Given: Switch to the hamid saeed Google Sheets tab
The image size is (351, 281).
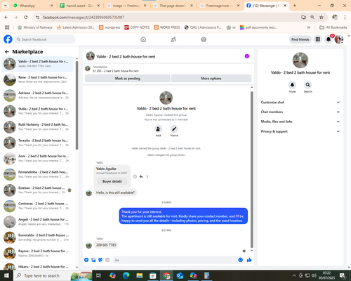Looking at the screenshot, I should tap(79, 6).
